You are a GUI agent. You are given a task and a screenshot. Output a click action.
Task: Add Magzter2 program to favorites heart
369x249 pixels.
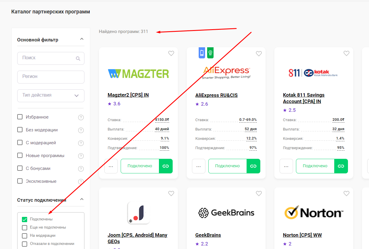point(171,53)
